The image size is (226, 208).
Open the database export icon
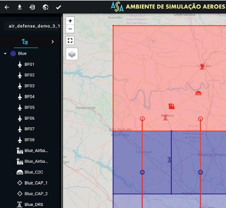[32, 7]
